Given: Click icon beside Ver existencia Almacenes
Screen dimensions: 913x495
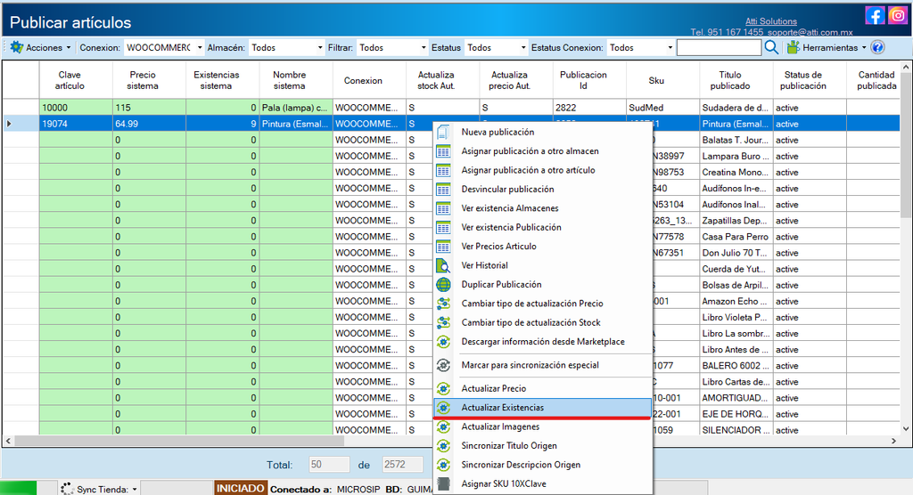Looking at the screenshot, I should coord(443,208).
